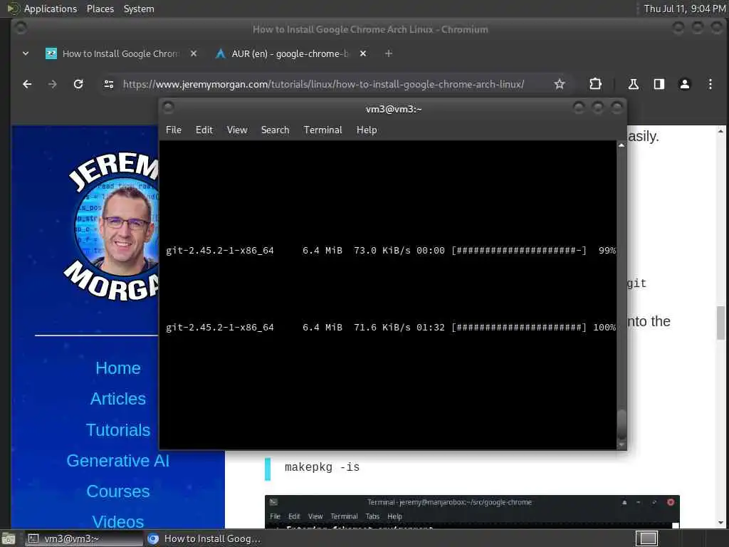Switch to the AUR (en) google-chrome tab
This screenshot has width=729, height=547.
pyautogui.click(x=290, y=54)
